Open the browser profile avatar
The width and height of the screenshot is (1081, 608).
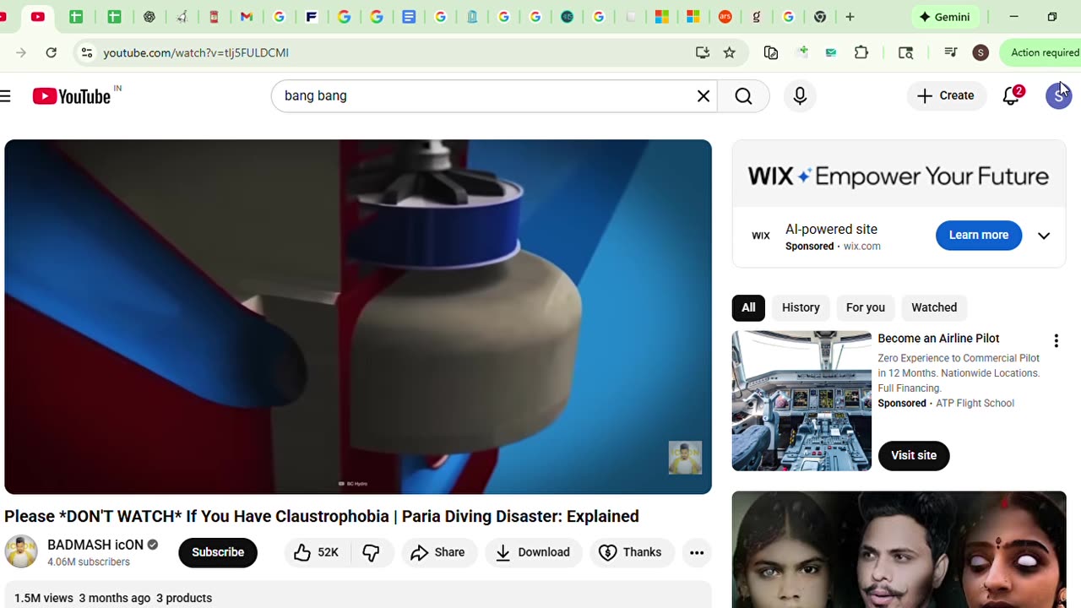(981, 52)
